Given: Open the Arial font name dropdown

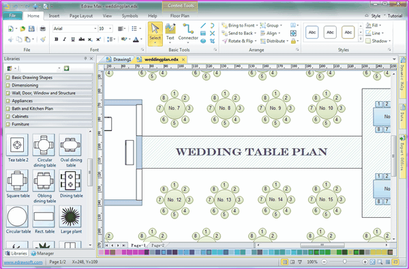Looking at the screenshot, I should 95,29.
